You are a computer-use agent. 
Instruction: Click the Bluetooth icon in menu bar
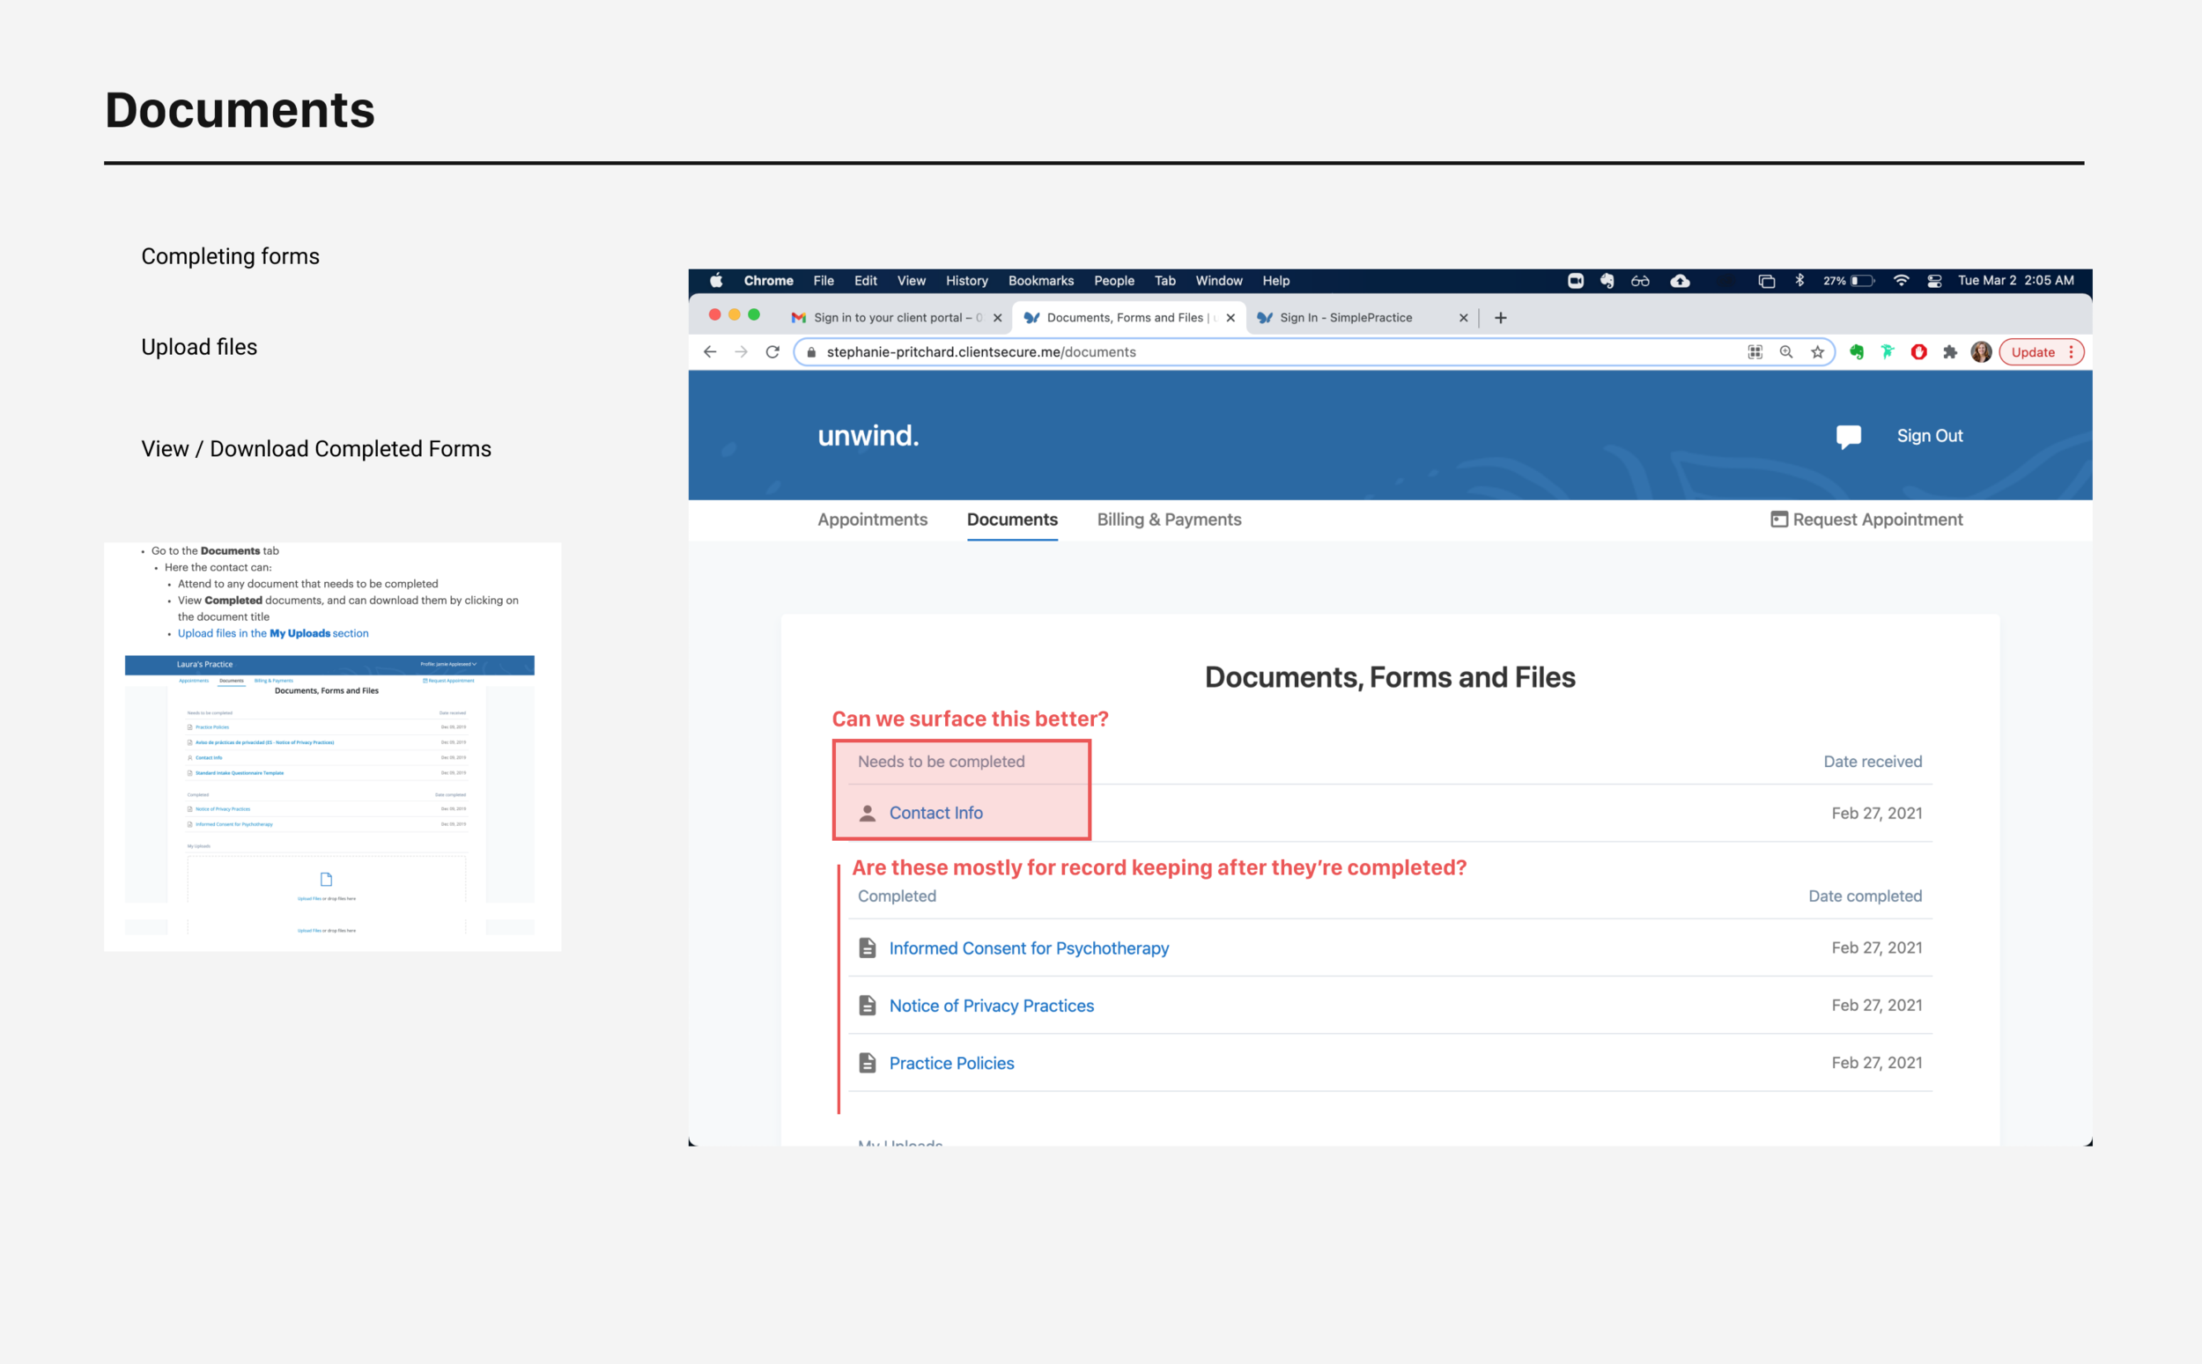[x=1799, y=281]
